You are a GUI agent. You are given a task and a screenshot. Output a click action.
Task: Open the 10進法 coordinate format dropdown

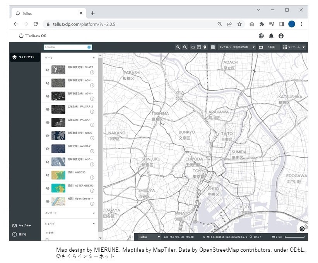(149, 237)
